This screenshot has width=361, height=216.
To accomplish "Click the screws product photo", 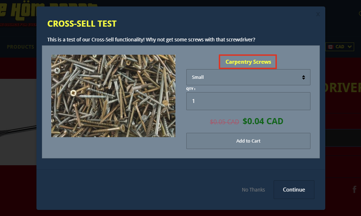I will coord(113,96).
